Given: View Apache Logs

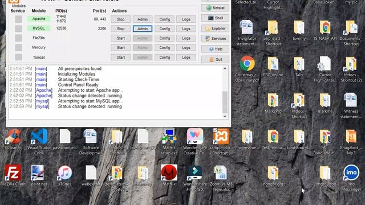Looking at the screenshot, I should point(186,19).
